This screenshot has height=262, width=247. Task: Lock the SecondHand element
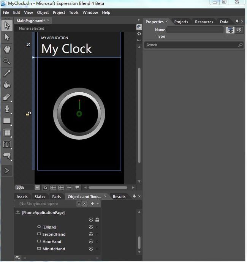pyautogui.click(x=97, y=234)
